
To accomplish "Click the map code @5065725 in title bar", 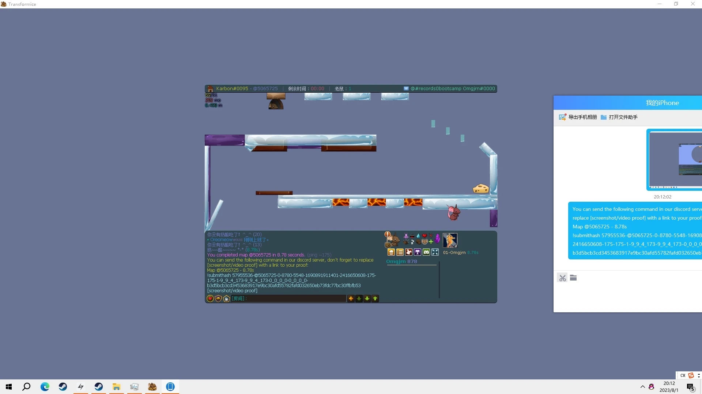I will 265,89.
